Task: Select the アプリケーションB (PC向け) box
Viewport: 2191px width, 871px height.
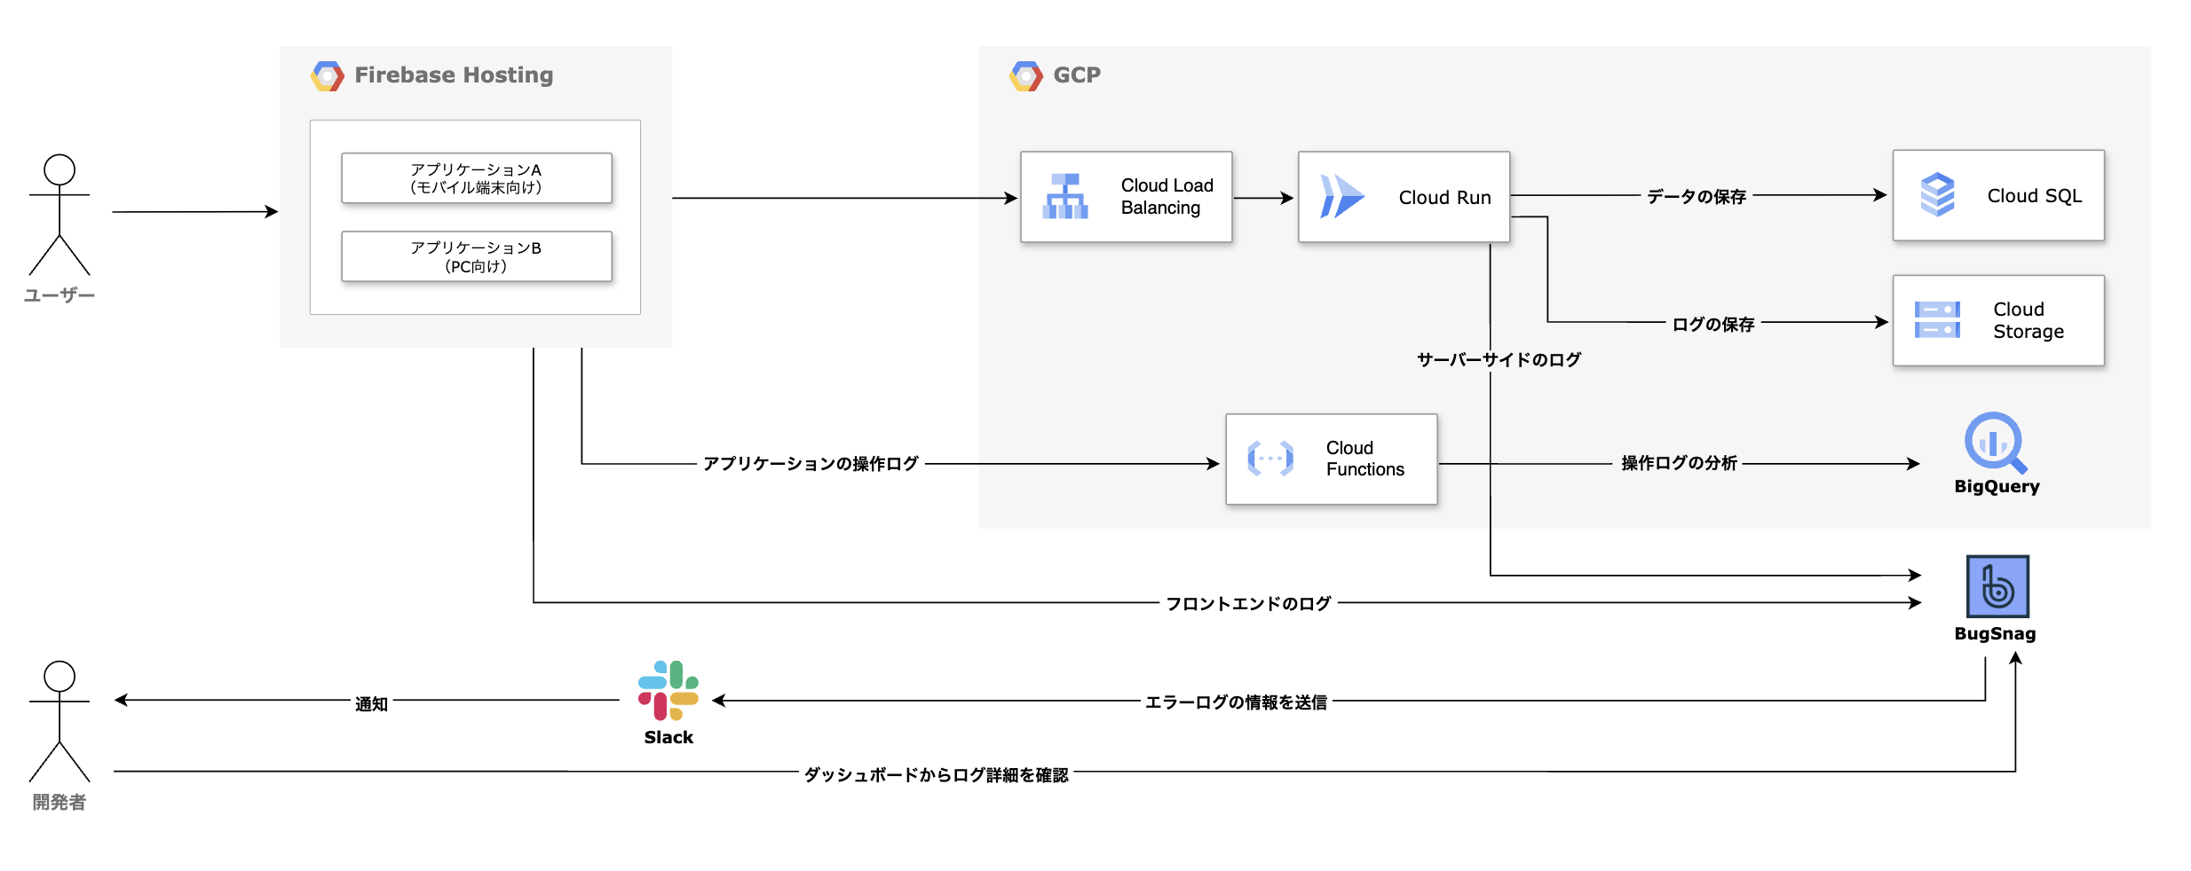Action: (x=477, y=256)
